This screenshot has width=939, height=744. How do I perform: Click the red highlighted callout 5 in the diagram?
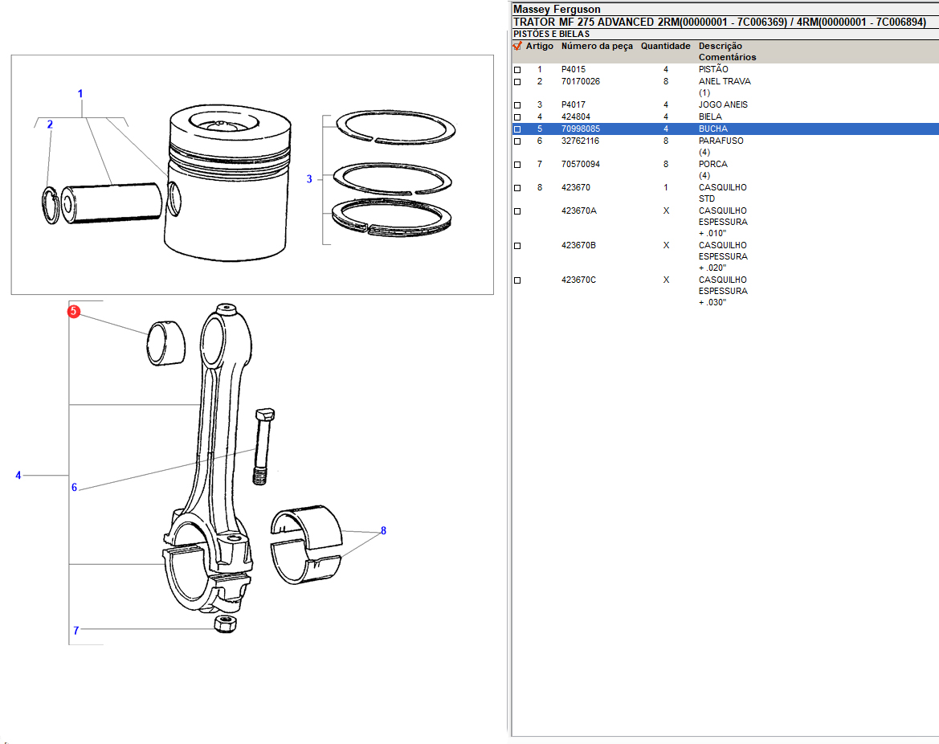[x=73, y=312]
